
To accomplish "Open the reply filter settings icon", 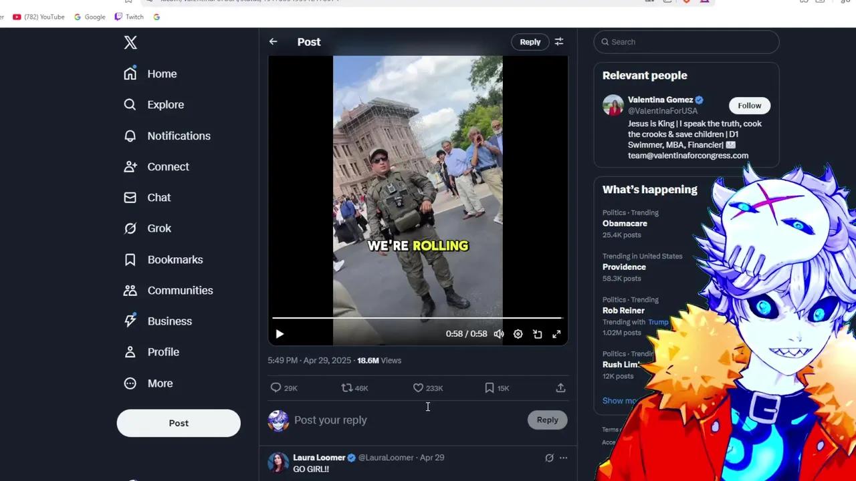I will point(559,41).
